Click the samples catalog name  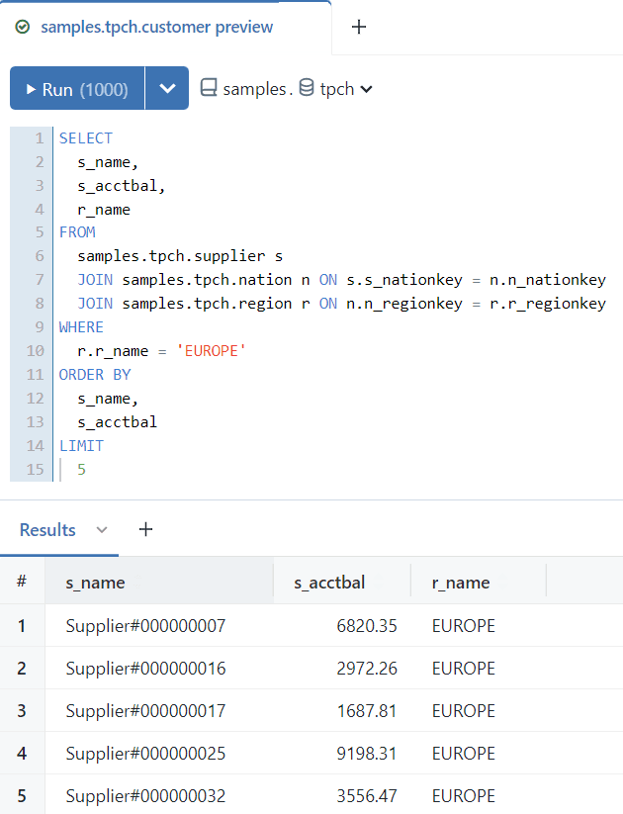point(255,89)
